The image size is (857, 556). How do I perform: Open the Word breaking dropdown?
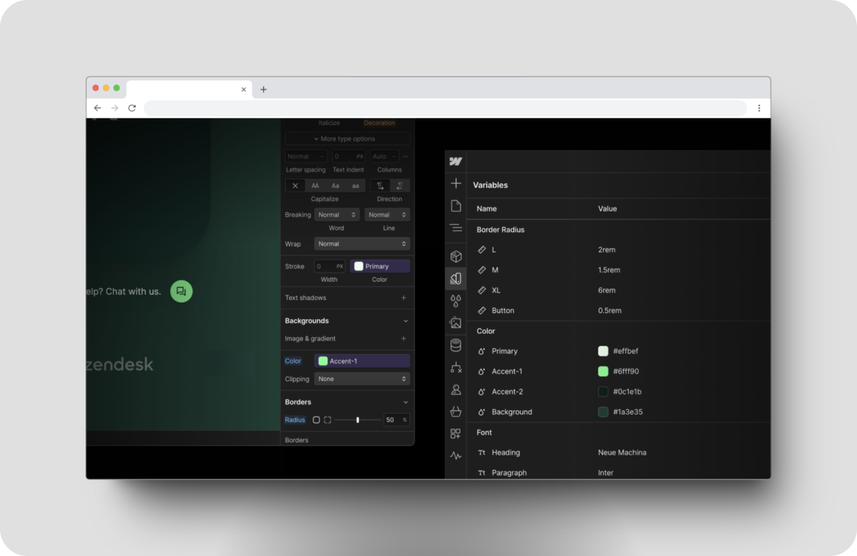pyautogui.click(x=336, y=214)
